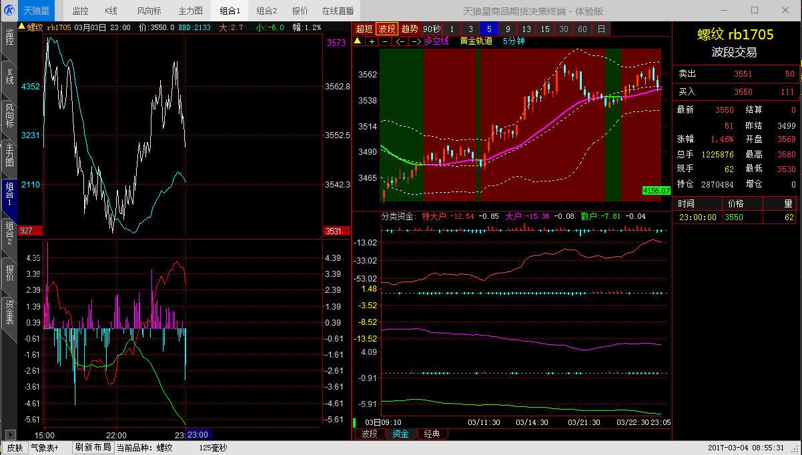This screenshot has height=455, width=802.
Task: Click the zoom in plus chart button
Action: [372, 41]
